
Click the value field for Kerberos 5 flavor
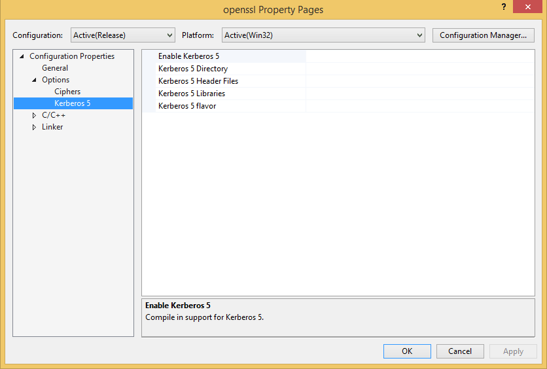(420, 106)
